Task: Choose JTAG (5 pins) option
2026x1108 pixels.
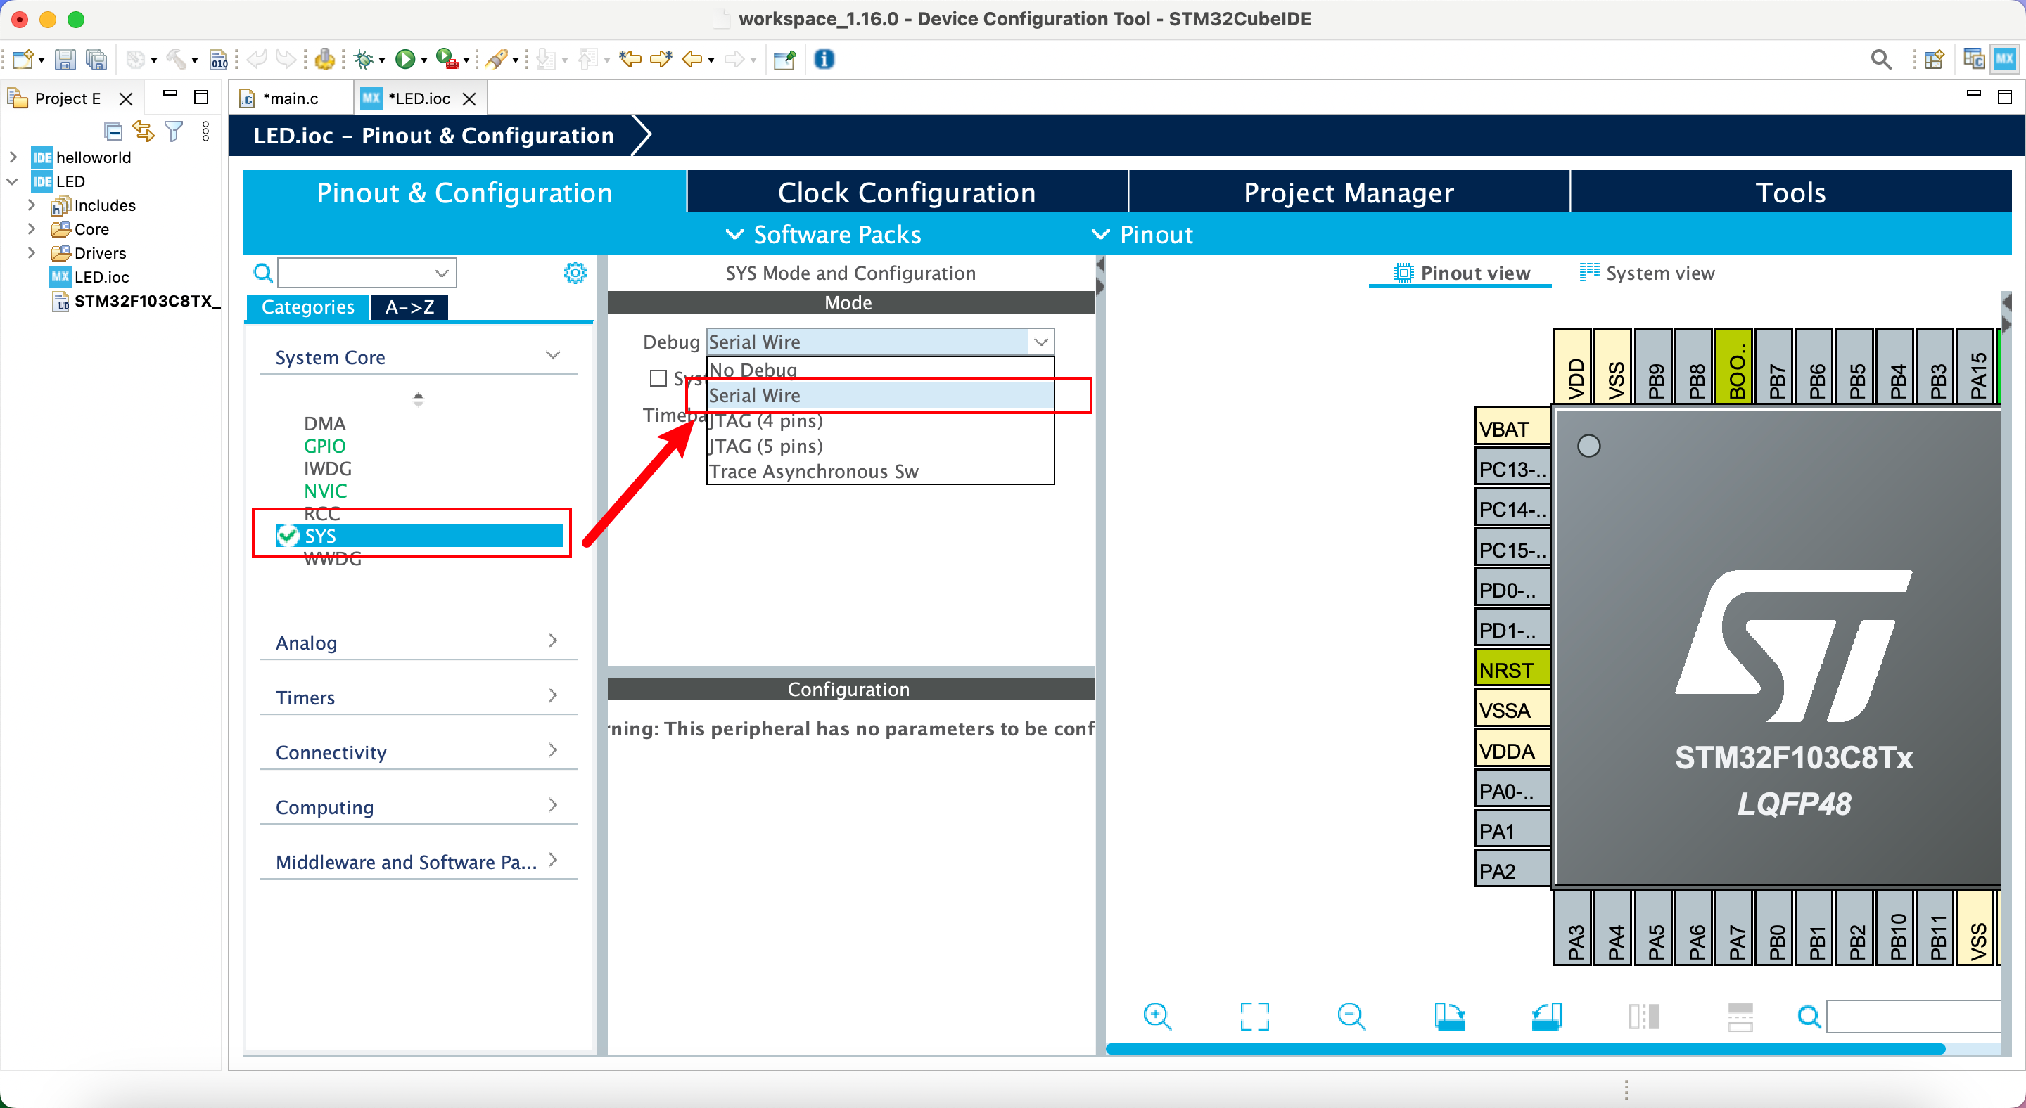Action: tap(880, 446)
